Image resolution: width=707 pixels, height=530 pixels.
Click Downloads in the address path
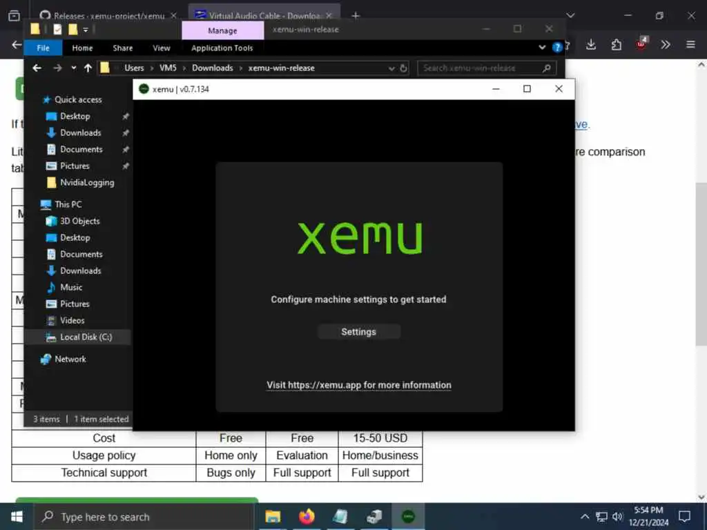click(213, 68)
